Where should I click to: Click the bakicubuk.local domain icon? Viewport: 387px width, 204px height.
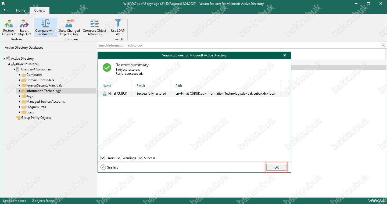point(13,64)
